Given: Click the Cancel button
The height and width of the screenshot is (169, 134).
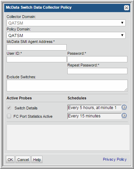Looking at the screenshot, I should point(23,160).
